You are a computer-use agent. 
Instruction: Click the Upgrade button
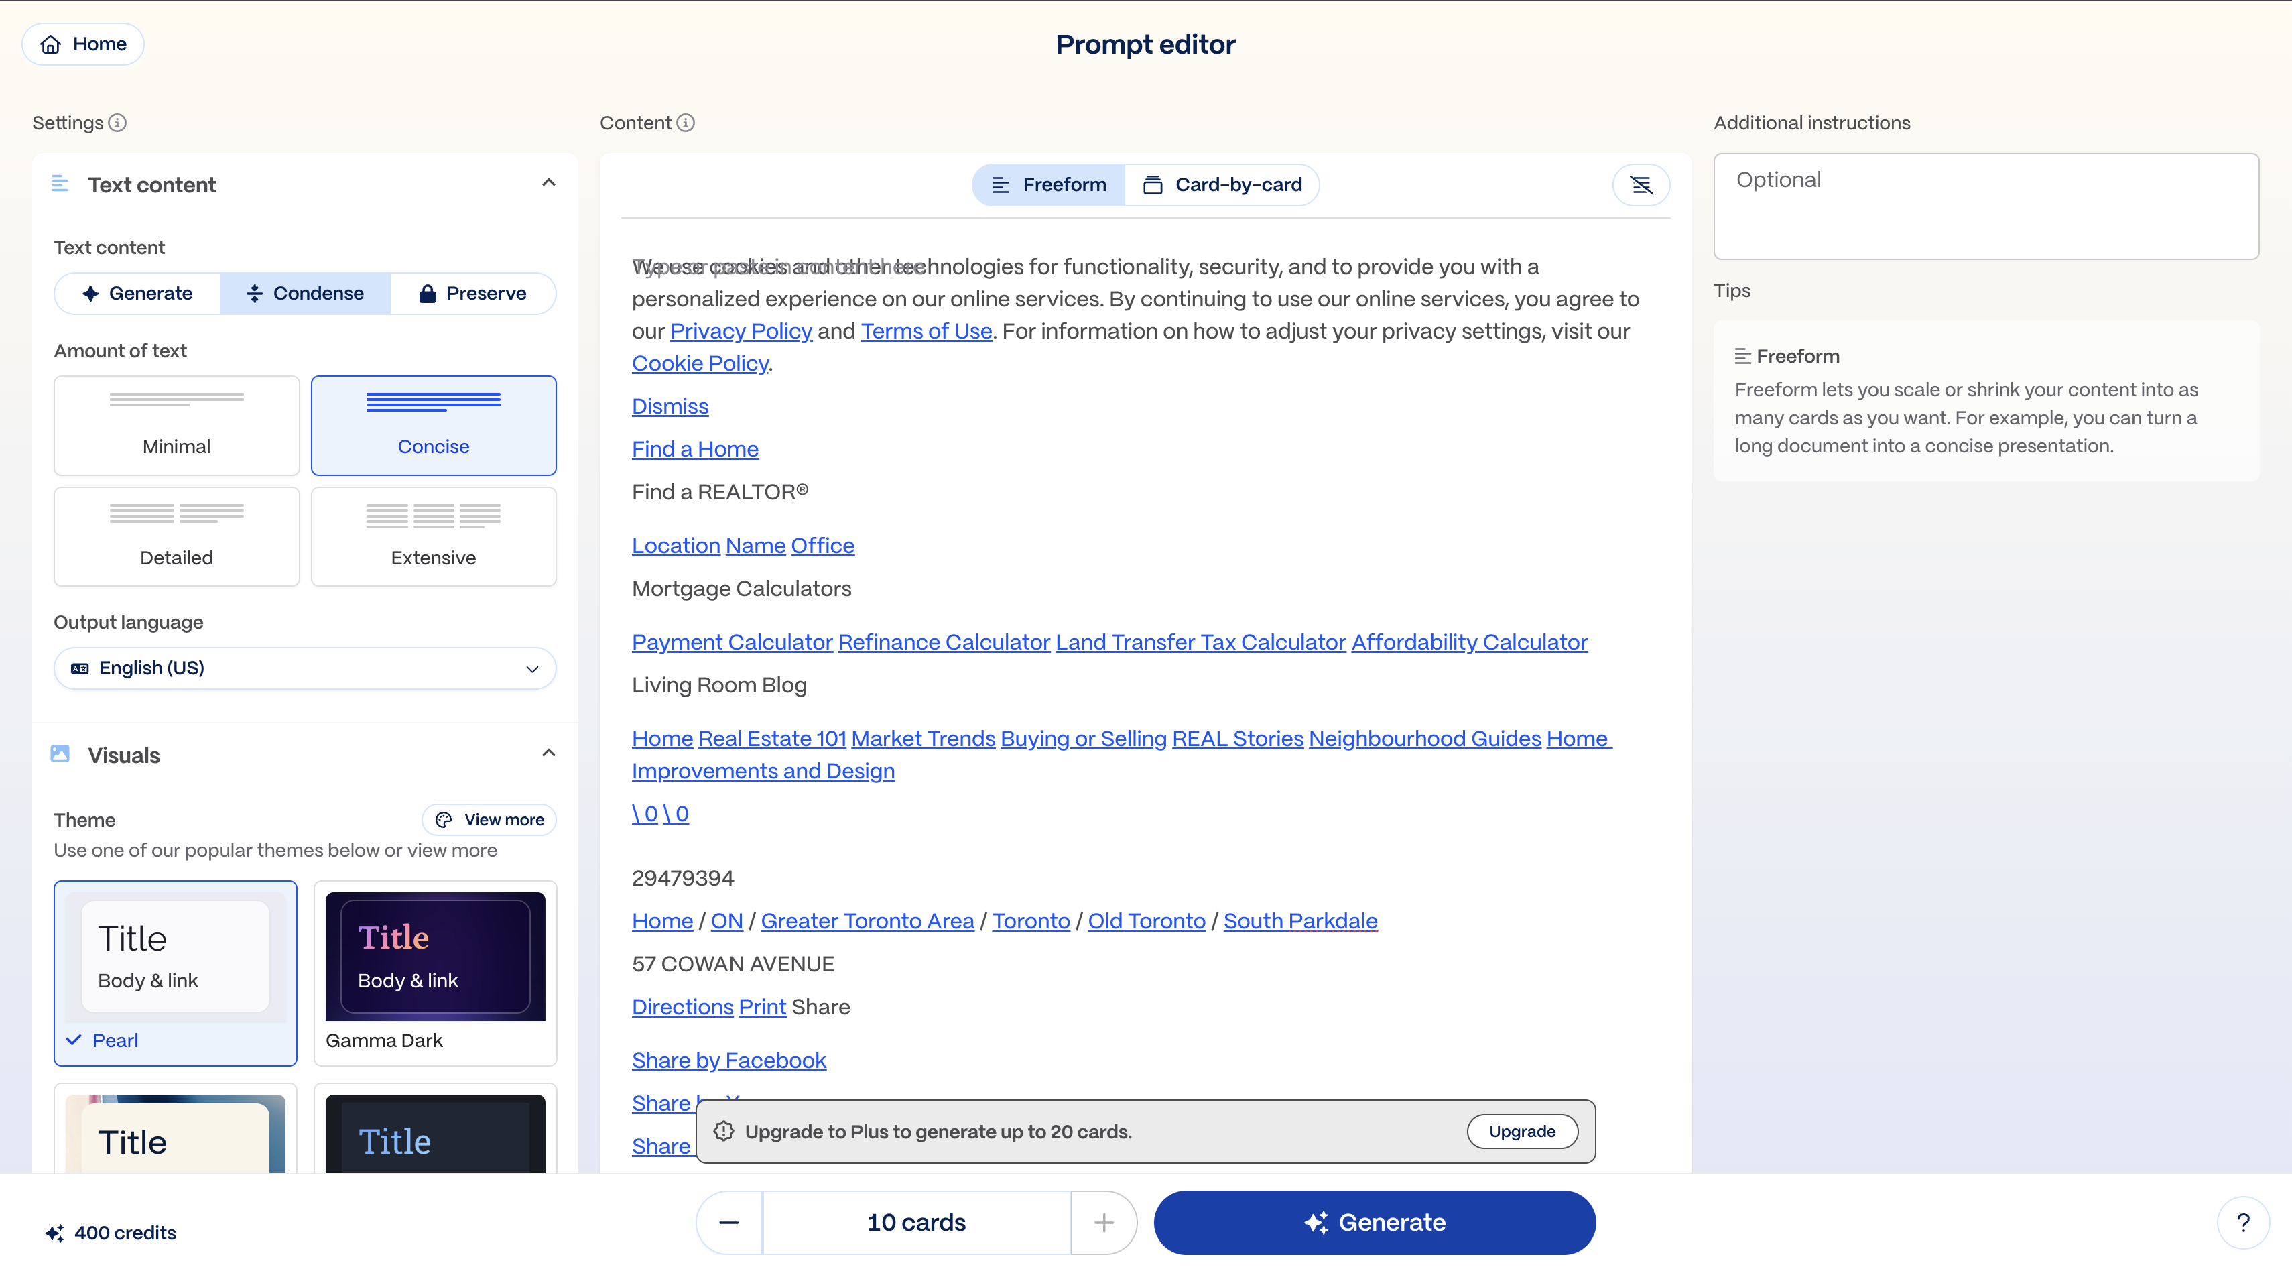pyautogui.click(x=1521, y=1132)
